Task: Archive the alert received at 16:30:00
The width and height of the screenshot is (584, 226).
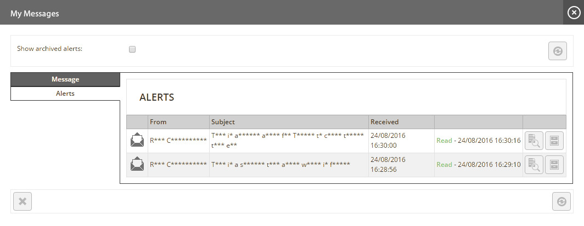Action: coord(554,141)
